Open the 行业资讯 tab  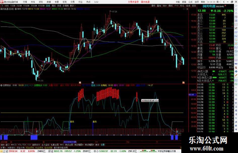pyautogui.click(x=39, y=148)
